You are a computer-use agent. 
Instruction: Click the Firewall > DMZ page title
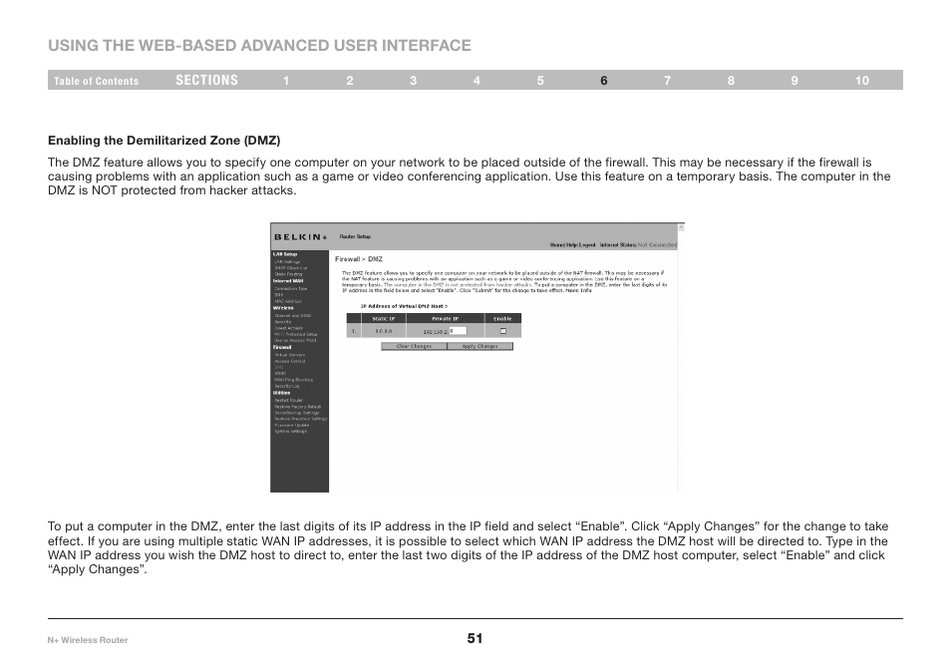tap(359, 259)
